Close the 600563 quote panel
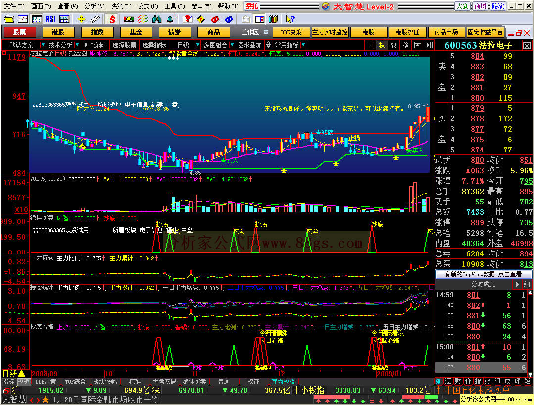The width and height of the screenshot is (534, 405). pyautogui.click(x=527, y=46)
